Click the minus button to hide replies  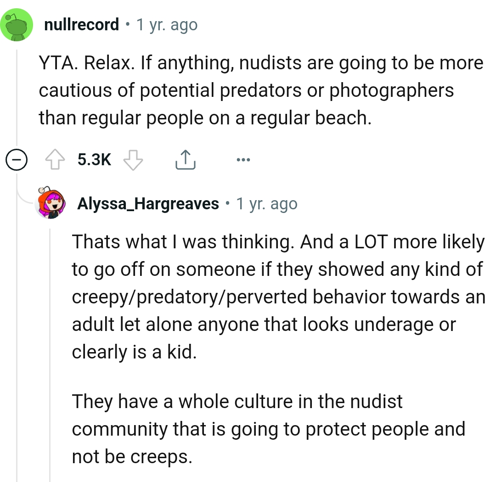coord(17,160)
